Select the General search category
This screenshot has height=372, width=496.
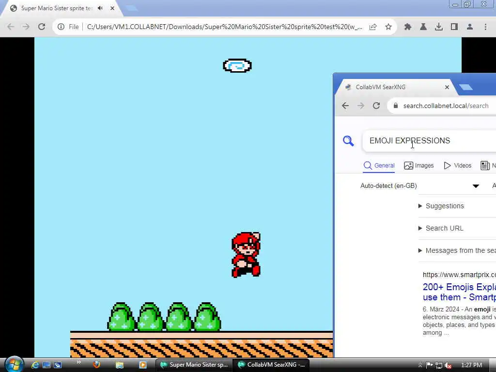tap(379, 166)
